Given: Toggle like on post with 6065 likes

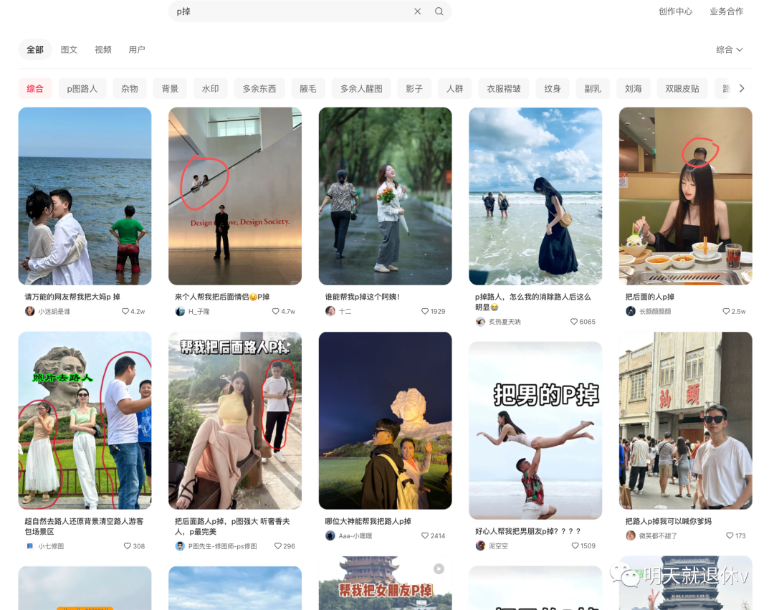Looking at the screenshot, I should 574,322.
